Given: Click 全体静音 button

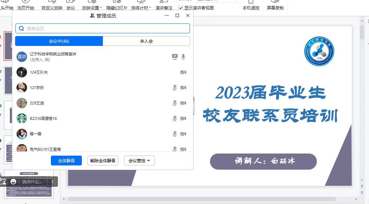Looking at the screenshot, I should pos(66,161).
